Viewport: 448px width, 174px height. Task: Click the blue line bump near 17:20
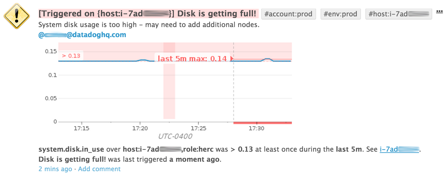(143, 60)
